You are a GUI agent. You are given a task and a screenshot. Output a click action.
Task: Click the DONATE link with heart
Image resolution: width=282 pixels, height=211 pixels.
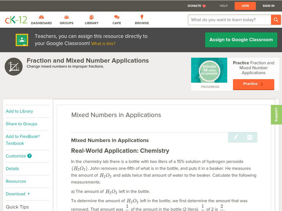pyautogui.click(x=197, y=6)
